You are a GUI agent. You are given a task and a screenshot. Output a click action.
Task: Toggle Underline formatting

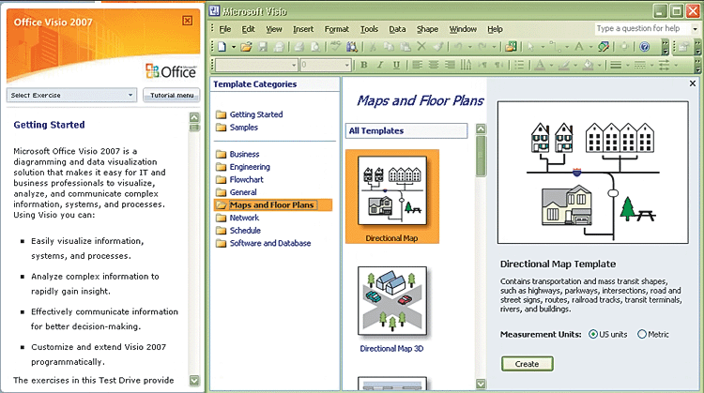(x=396, y=65)
